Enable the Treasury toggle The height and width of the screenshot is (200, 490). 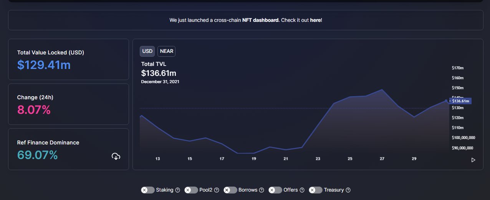[316, 190]
